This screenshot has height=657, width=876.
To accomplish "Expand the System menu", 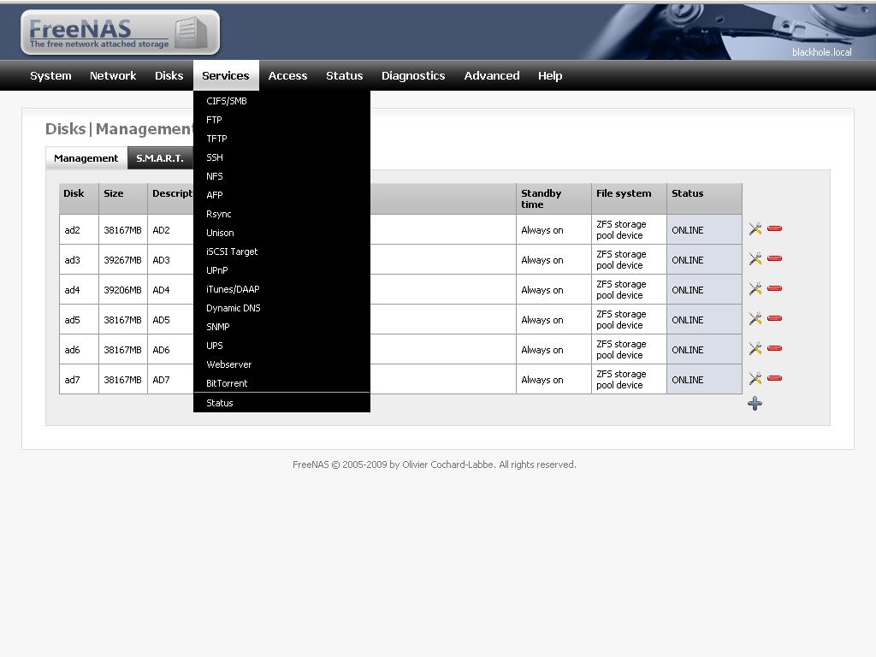I will pos(50,75).
